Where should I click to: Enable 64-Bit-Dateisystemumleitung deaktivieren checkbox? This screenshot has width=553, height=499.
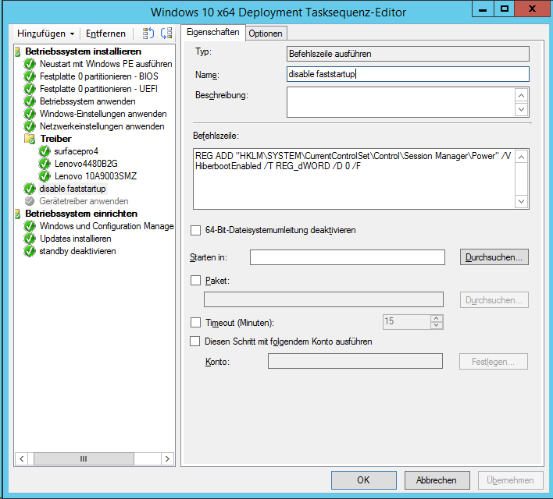(x=196, y=231)
